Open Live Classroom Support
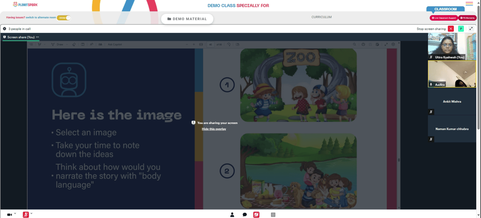Image resolution: width=481 pixels, height=218 pixels. point(443,18)
